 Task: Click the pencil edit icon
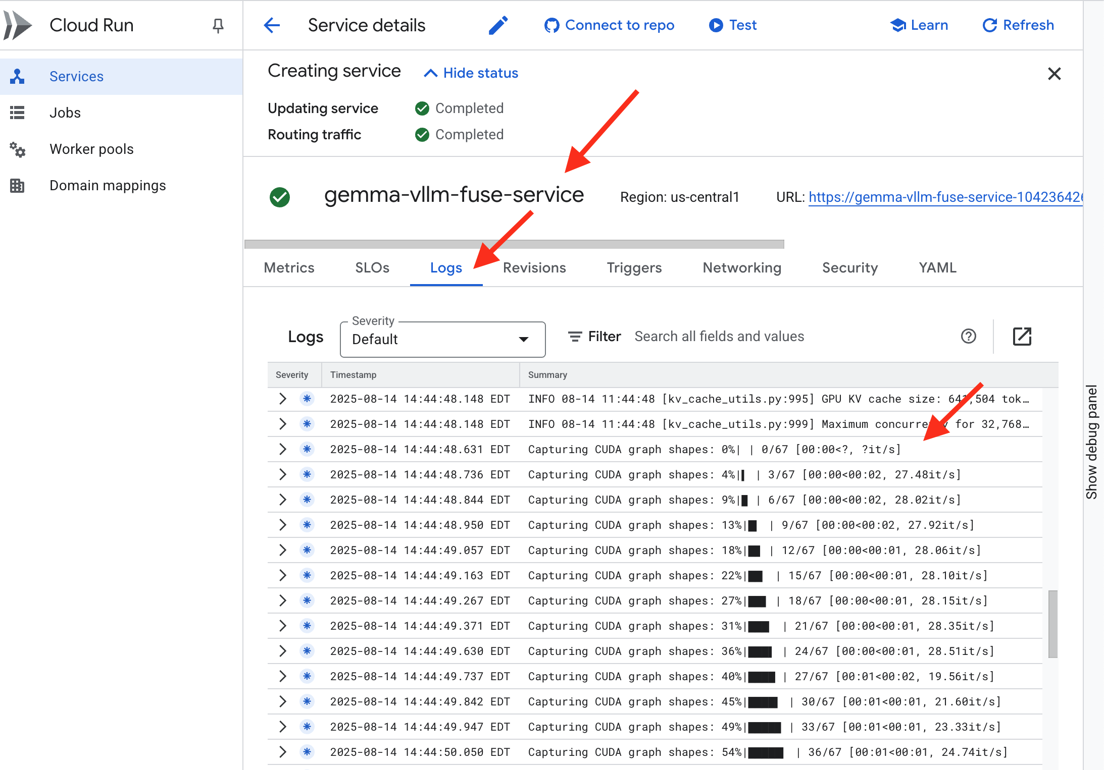pyautogui.click(x=498, y=25)
